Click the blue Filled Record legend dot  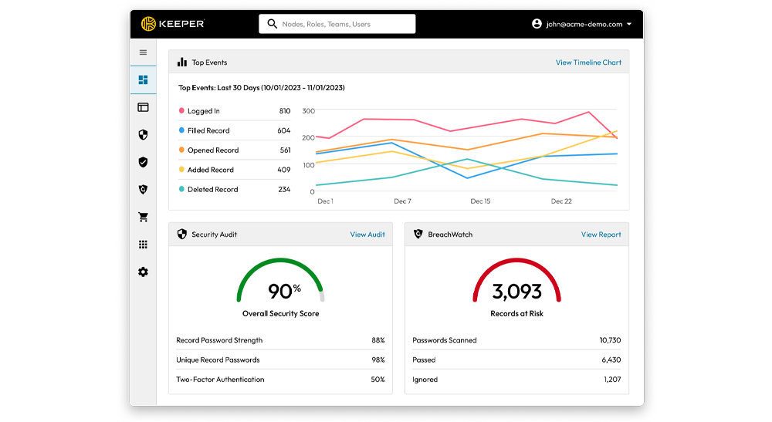tap(181, 130)
